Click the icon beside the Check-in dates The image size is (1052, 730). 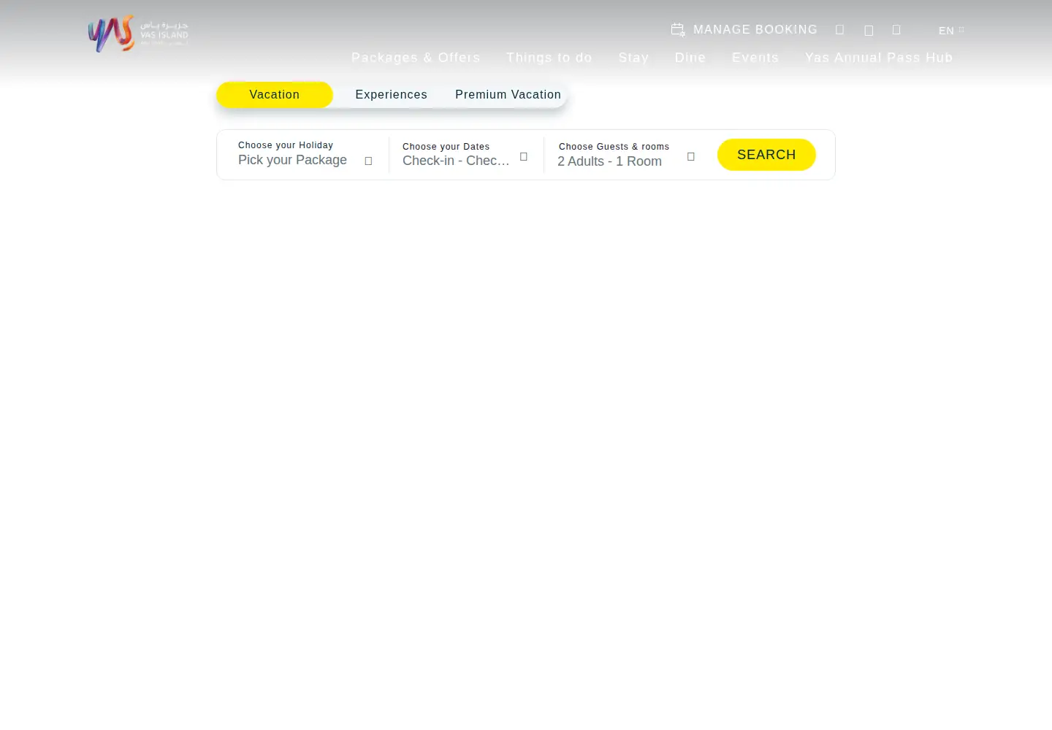(x=524, y=157)
